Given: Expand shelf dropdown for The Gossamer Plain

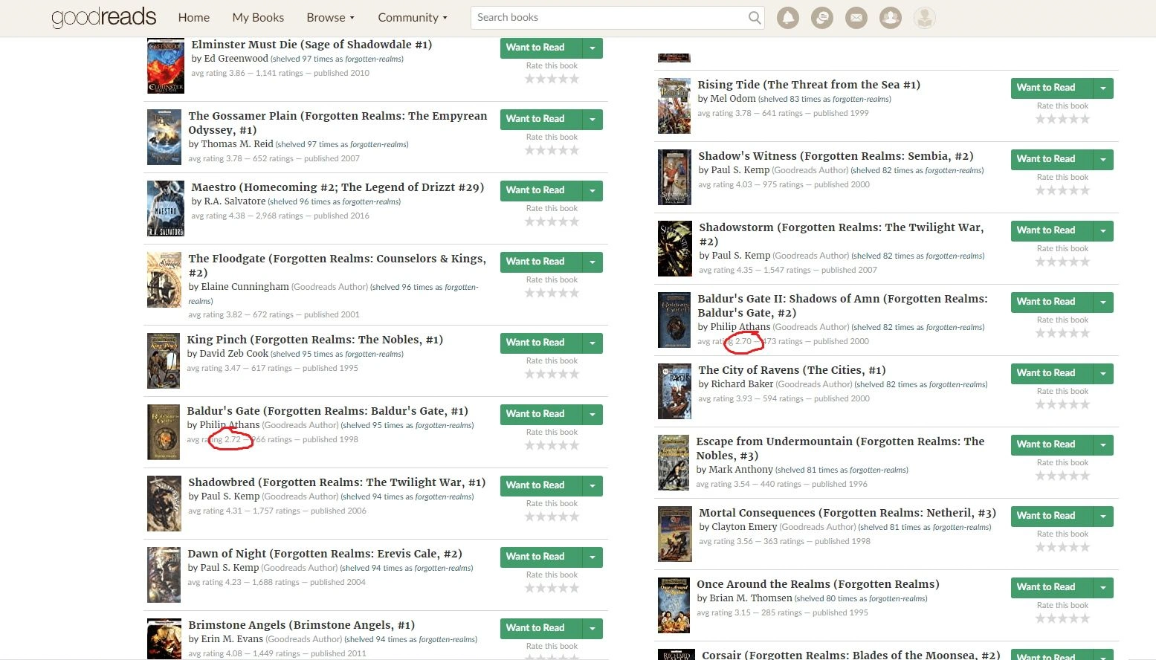Looking at the screenshot, I should pyautogui.click(x=592, y=119).
